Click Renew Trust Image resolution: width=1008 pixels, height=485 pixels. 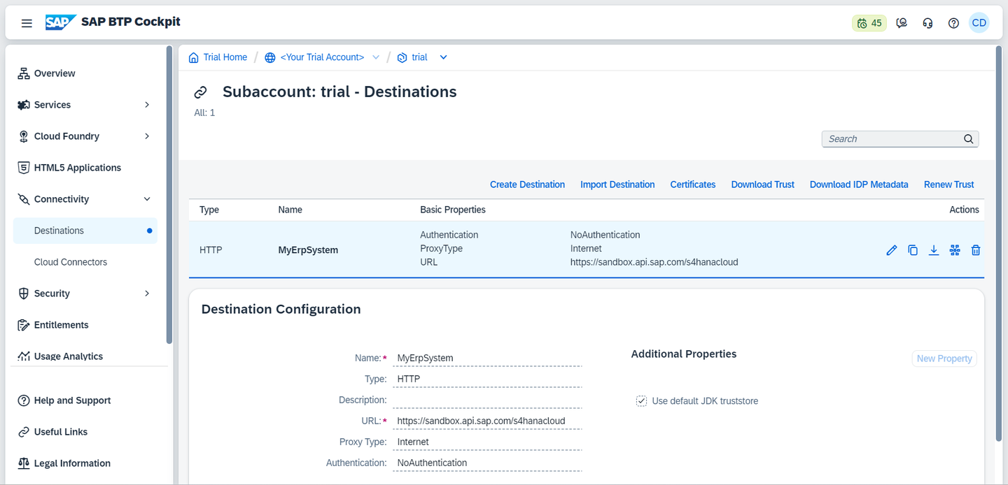[x=949, y=184]
